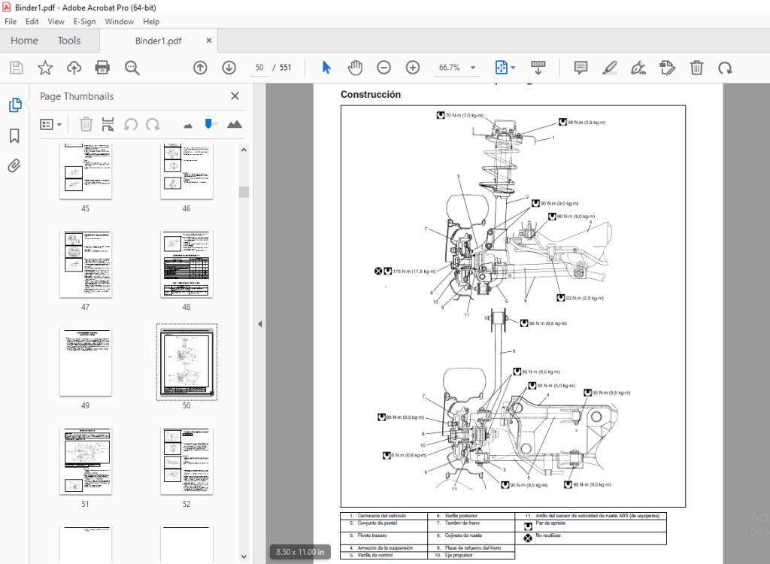Screen dimensions: 770x564
Task: Select the page 48 thumbnail
Action: (x=186, y=264)
